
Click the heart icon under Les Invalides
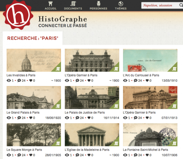pos(31,81)
